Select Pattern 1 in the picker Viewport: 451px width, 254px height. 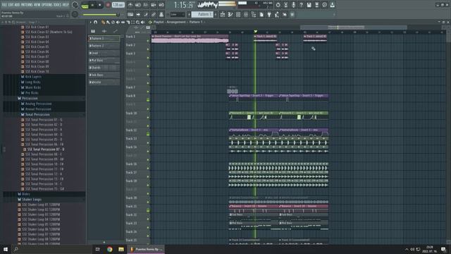click(x=104, y=38)
